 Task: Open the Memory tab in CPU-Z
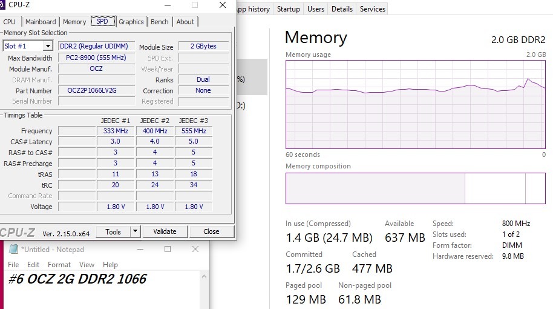click(74, 22)
